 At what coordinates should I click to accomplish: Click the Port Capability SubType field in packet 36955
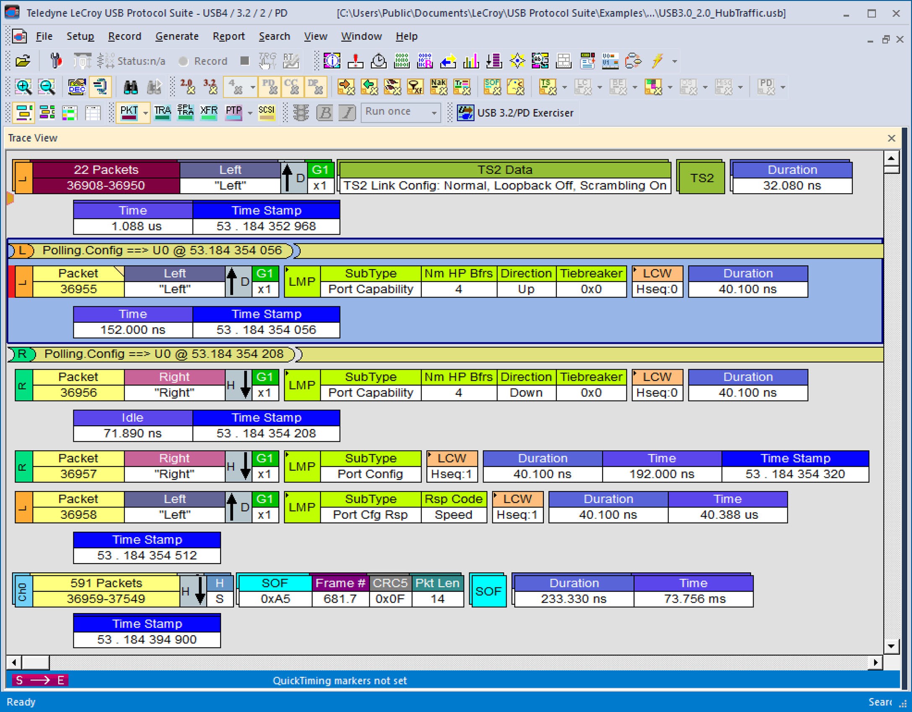coord(371,289)
